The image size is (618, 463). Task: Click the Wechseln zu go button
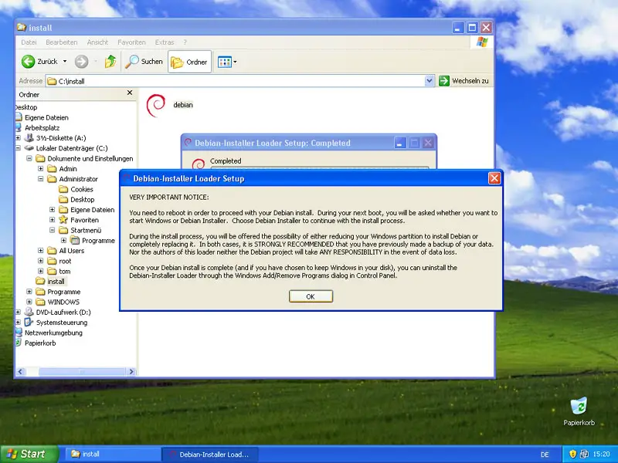[464, 81]
